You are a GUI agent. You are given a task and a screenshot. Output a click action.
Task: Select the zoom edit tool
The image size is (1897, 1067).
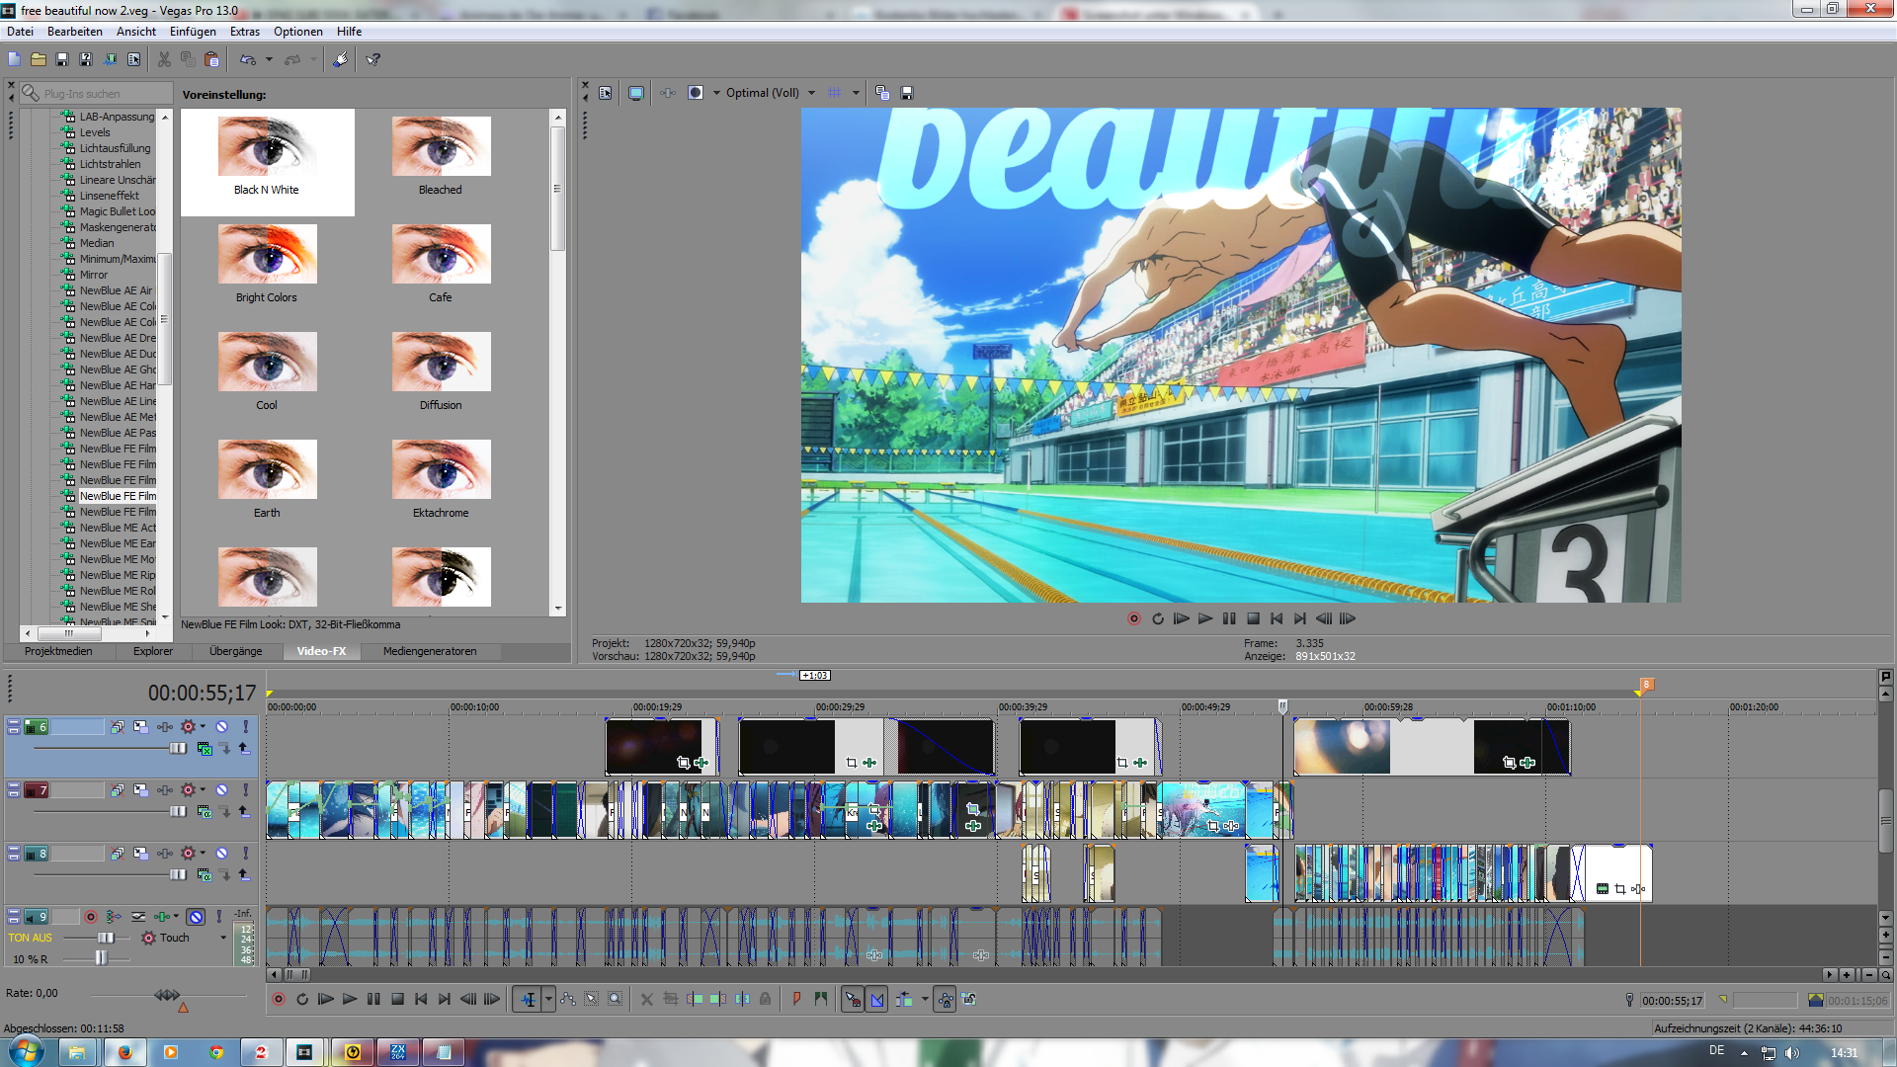(615, 999)
